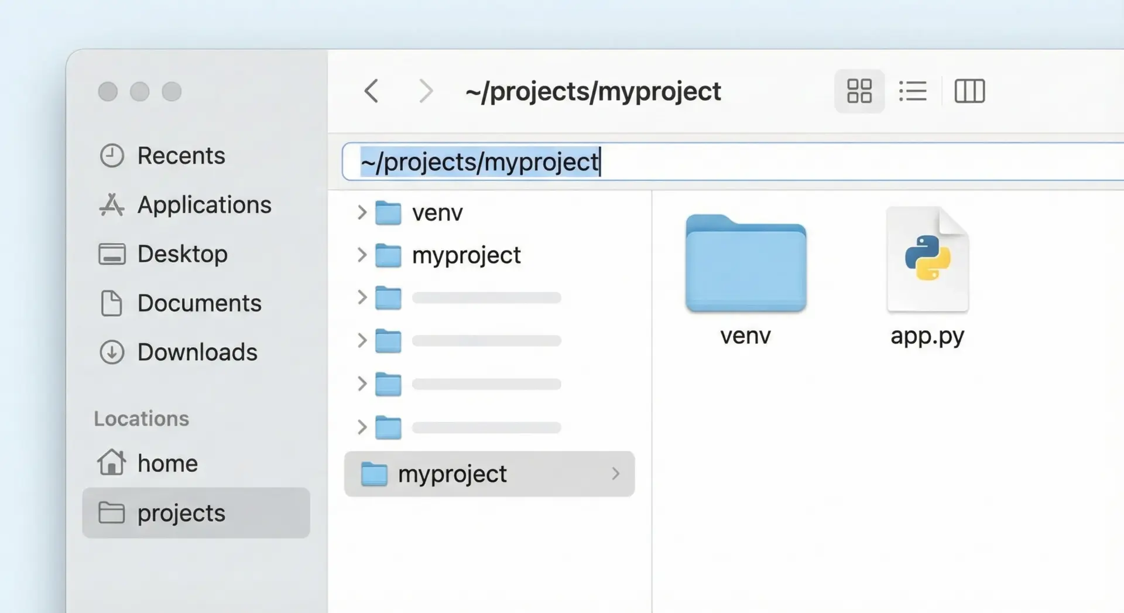Expand the venv folder in list

click(x=362, y=213)
